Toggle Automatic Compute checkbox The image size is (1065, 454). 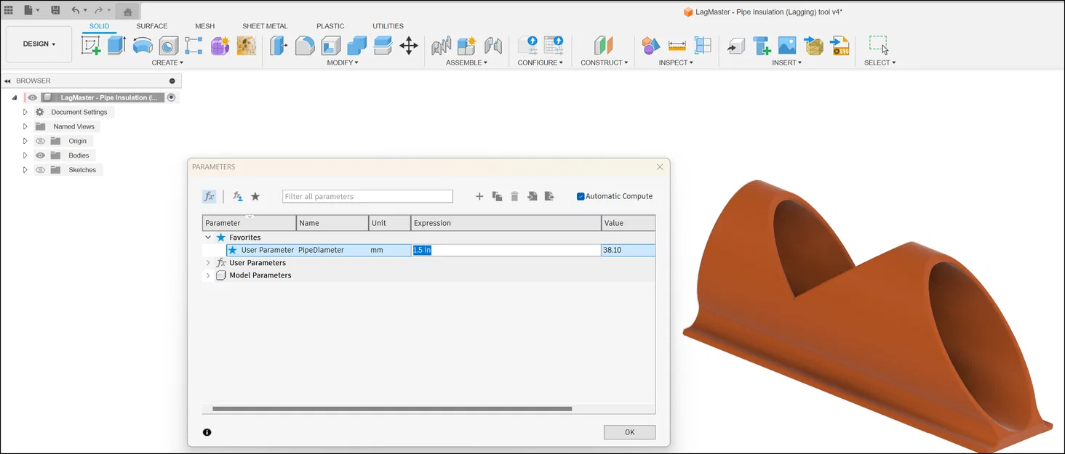(581, 196)
